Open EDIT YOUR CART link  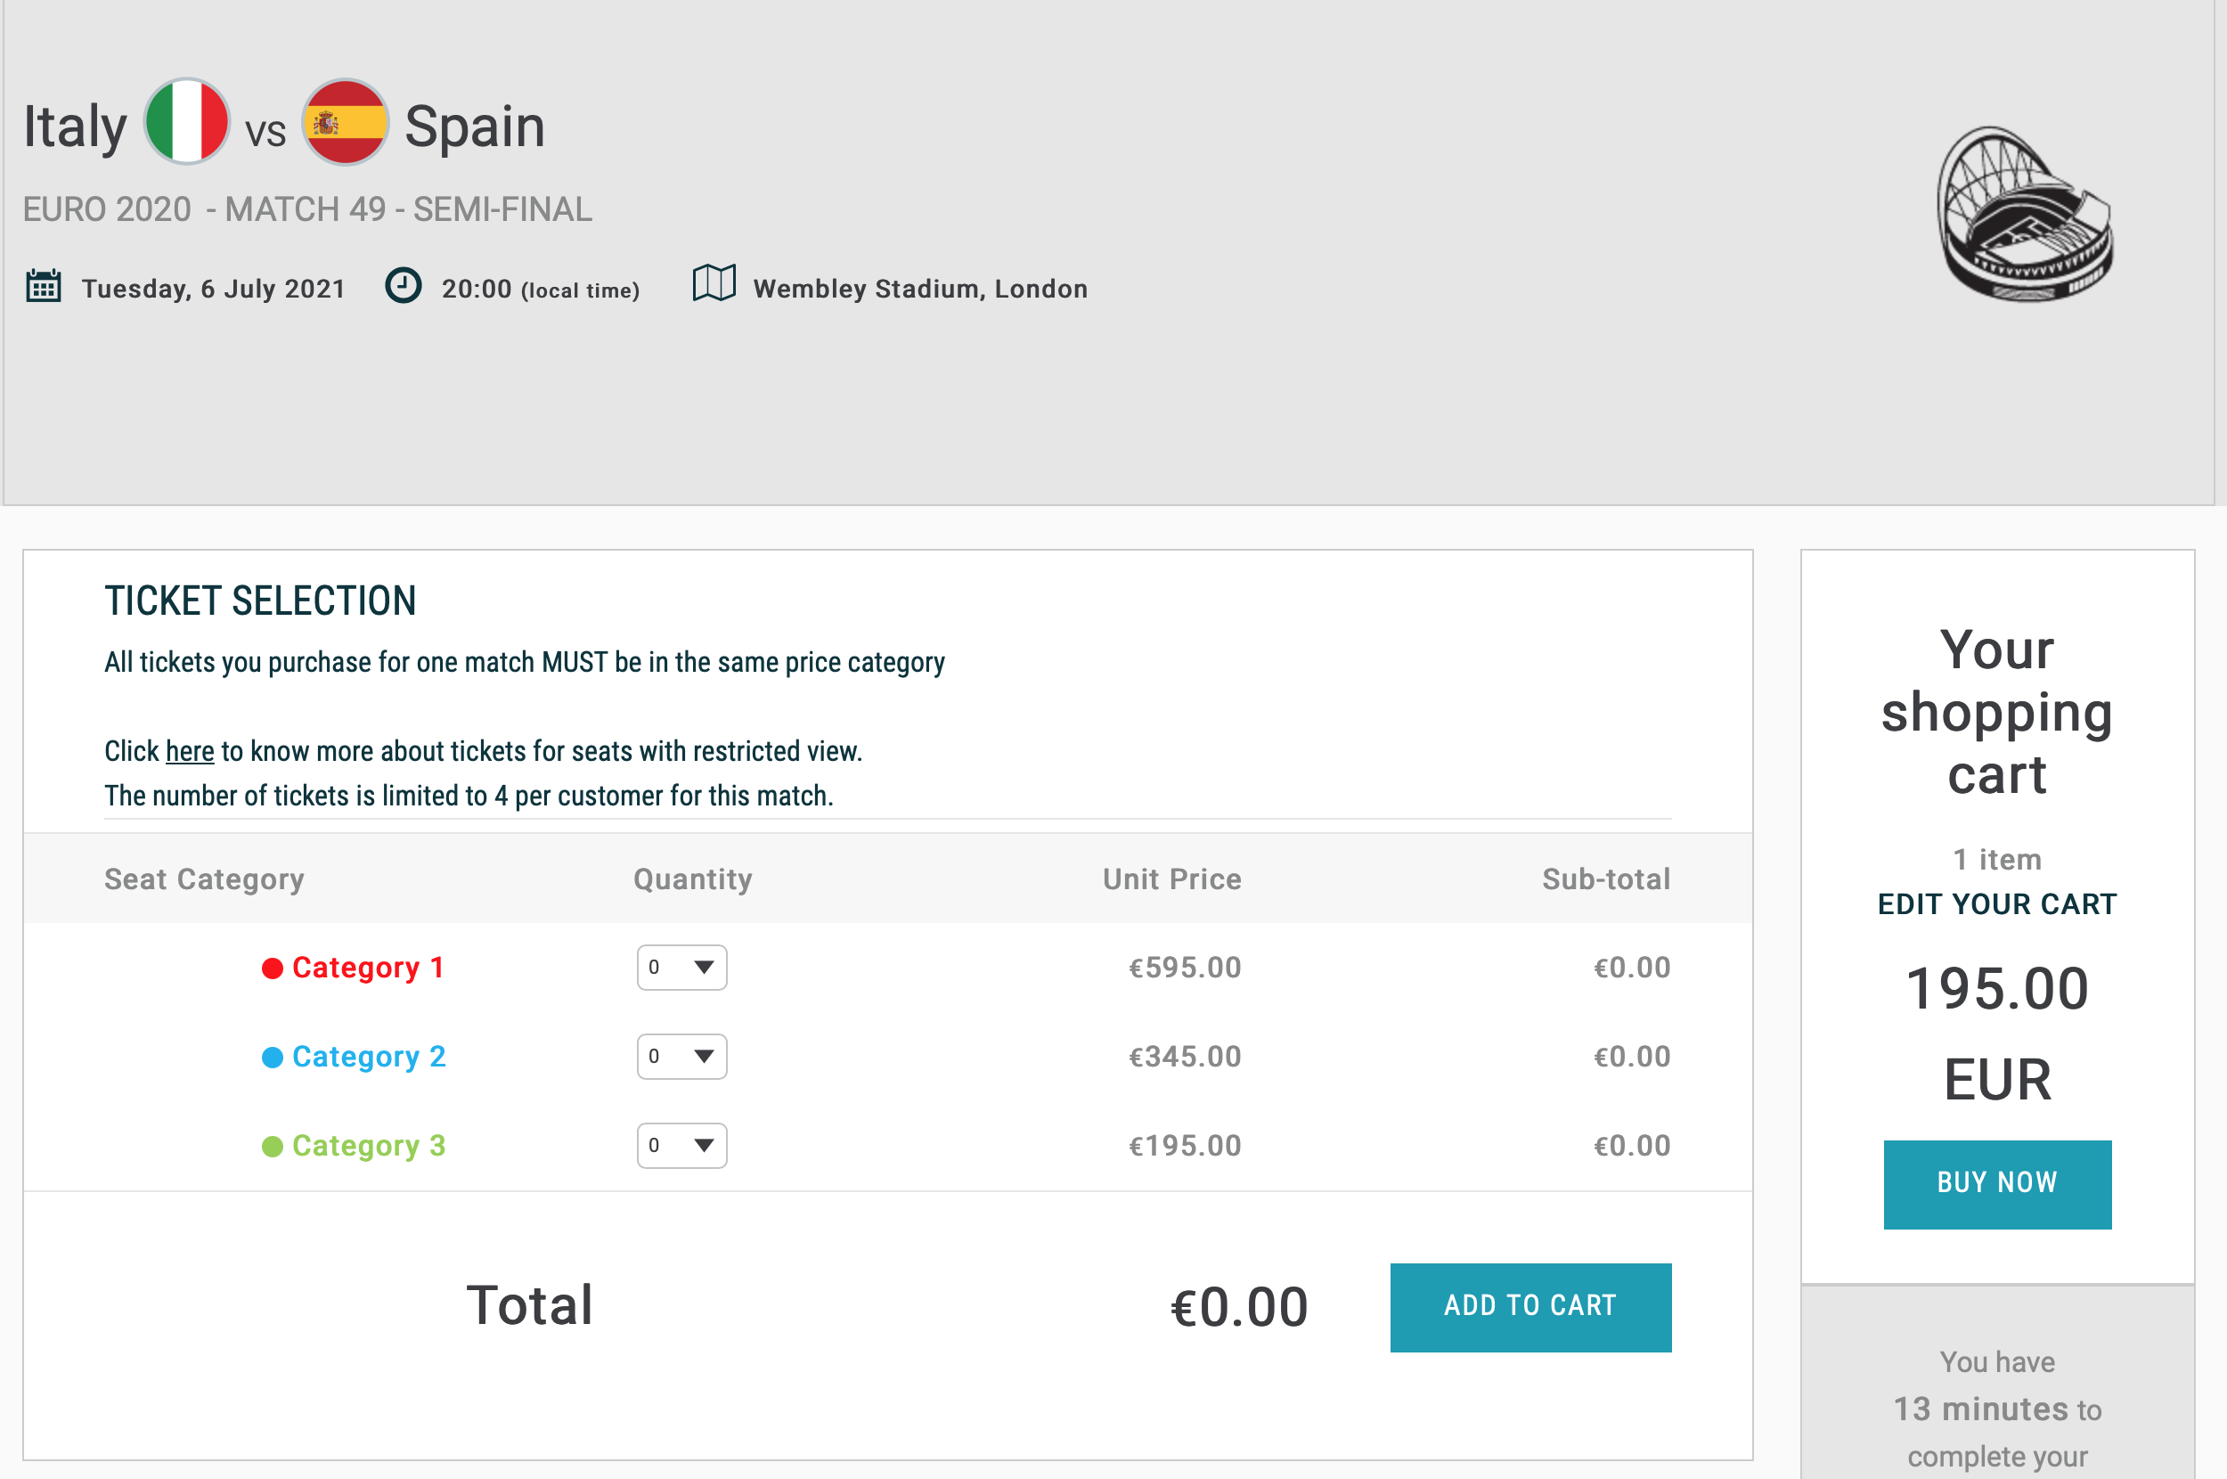click(x=1997, y=903)
